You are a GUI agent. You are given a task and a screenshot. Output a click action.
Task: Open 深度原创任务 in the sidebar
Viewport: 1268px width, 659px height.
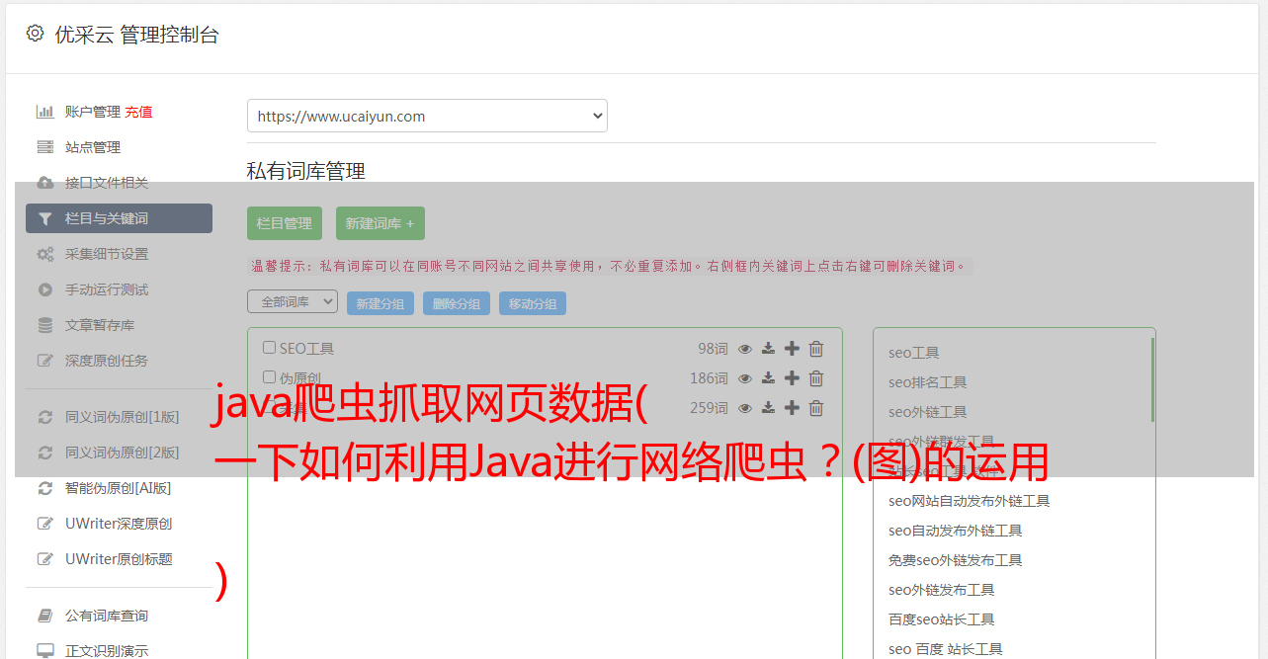[x=107, y=361]
